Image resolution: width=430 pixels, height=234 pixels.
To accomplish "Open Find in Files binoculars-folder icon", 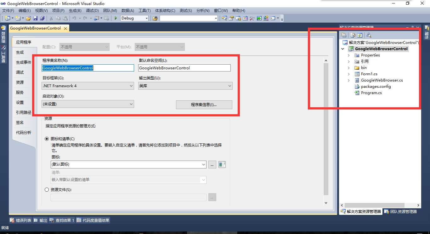I will click(155, 18).
